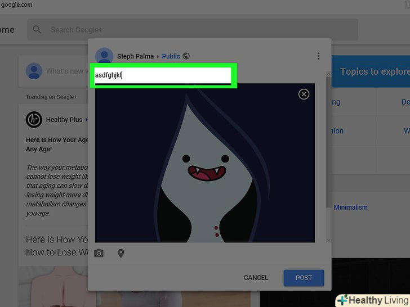
Task: Click the location pin icon
Action: pos(121,253)
